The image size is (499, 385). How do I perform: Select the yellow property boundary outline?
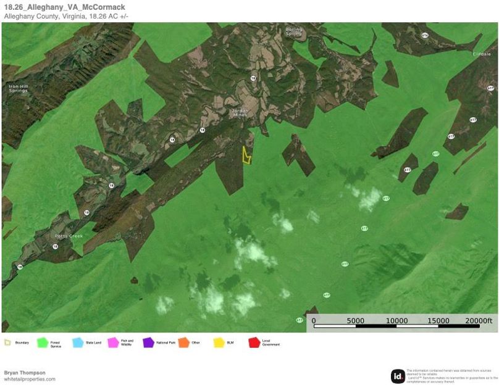pyautogui.click(x=246, y=156)
